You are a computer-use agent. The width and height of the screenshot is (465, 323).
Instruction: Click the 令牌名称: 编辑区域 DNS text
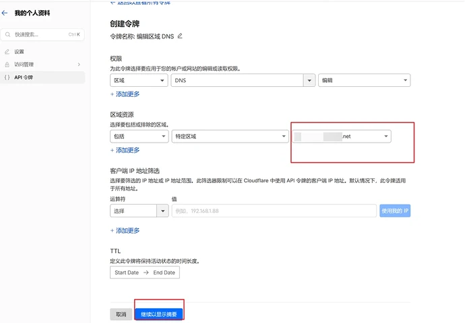point(142,36)
